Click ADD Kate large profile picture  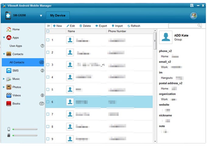[166, 37]
